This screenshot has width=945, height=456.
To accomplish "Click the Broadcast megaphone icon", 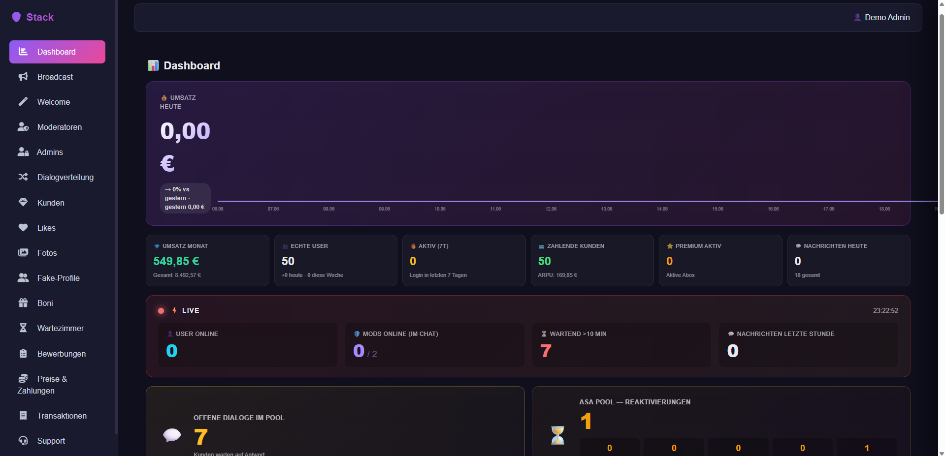I will 23,77.
